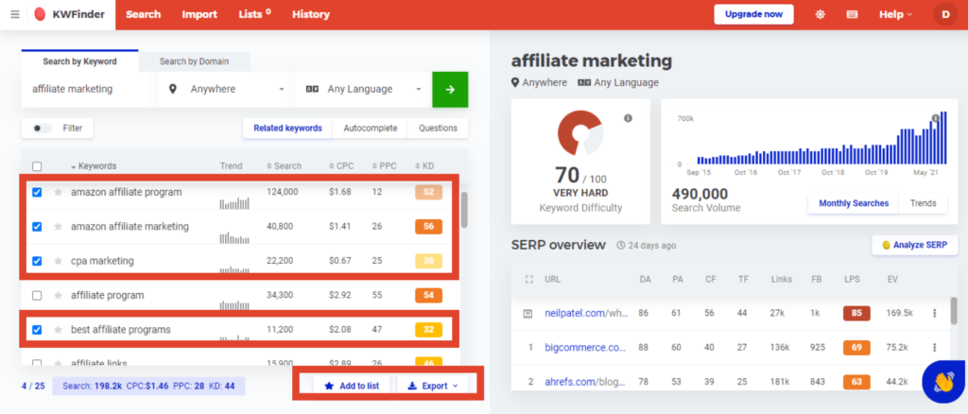Open the History menu item
The image size is (968, 414).
click(x=310, y=15)
